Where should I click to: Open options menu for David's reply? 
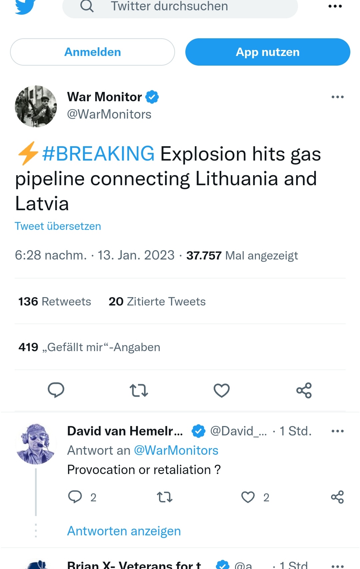point(337,431)
